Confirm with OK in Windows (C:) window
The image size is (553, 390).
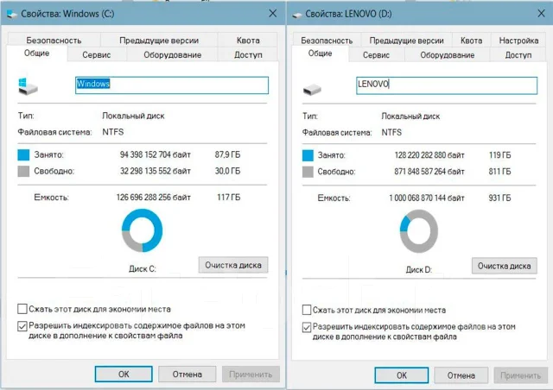(124, 374)
